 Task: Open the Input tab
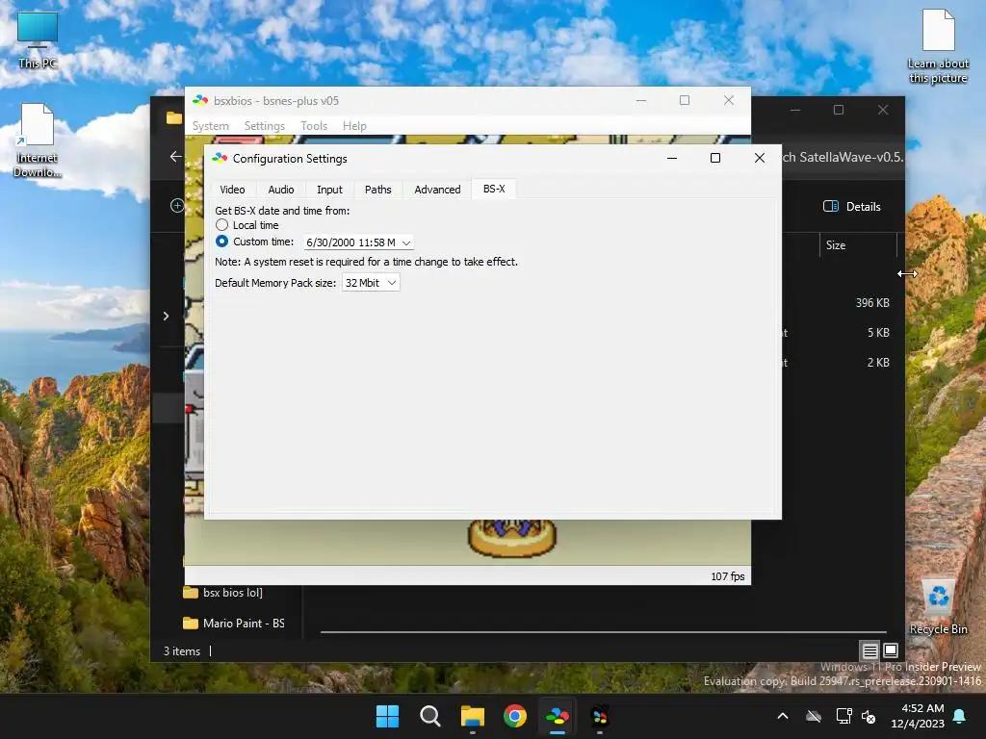point(329,190)
